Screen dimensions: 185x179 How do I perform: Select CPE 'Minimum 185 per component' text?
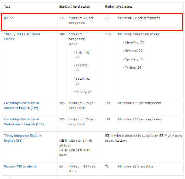coord(140,119)
